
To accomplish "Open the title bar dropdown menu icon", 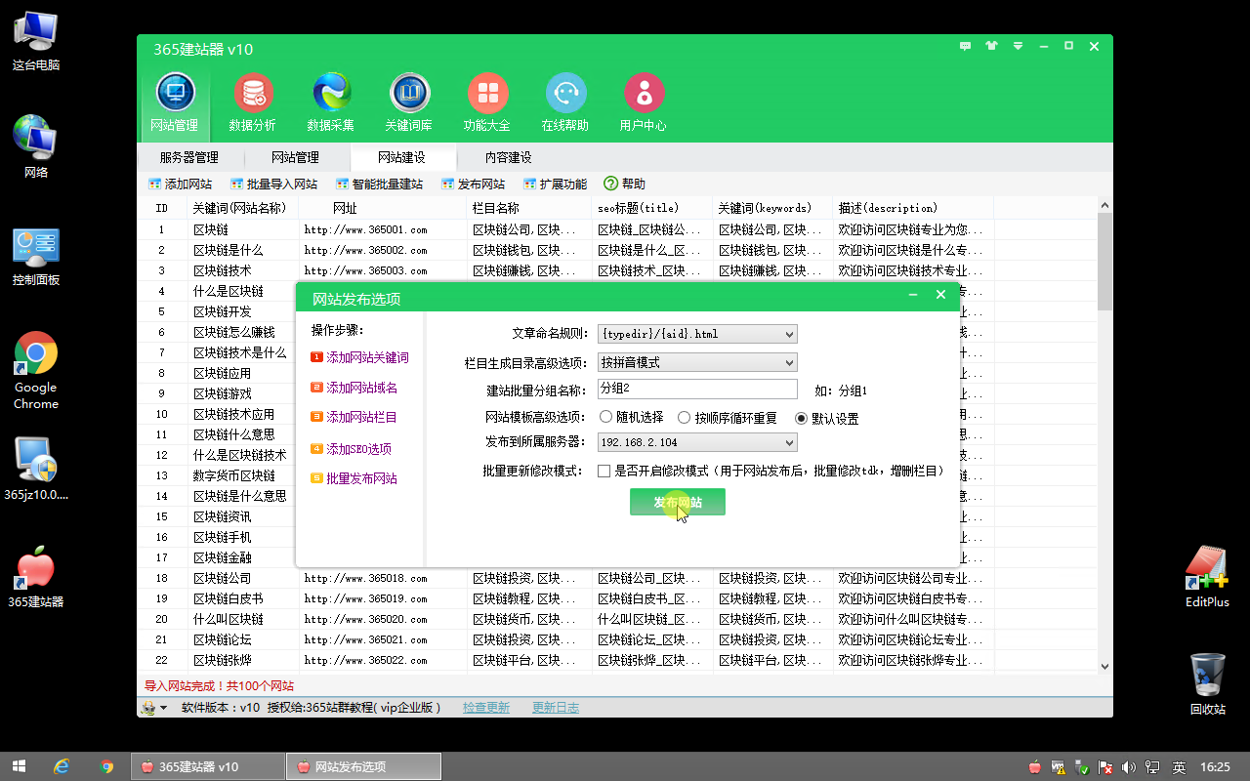I will [x=1018, y=46].
